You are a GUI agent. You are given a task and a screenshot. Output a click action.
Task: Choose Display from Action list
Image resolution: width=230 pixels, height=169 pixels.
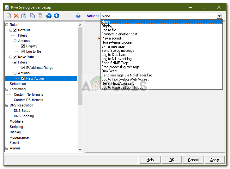click(x=161, y=26)
